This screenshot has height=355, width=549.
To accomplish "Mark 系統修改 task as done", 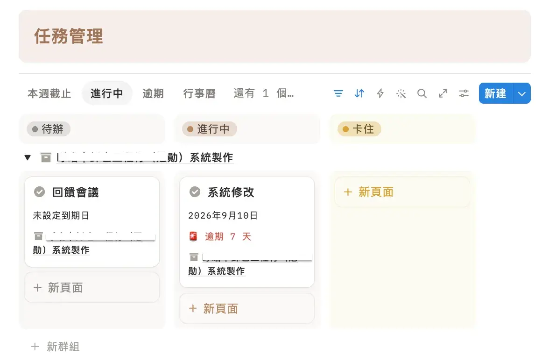I will 195,192.
